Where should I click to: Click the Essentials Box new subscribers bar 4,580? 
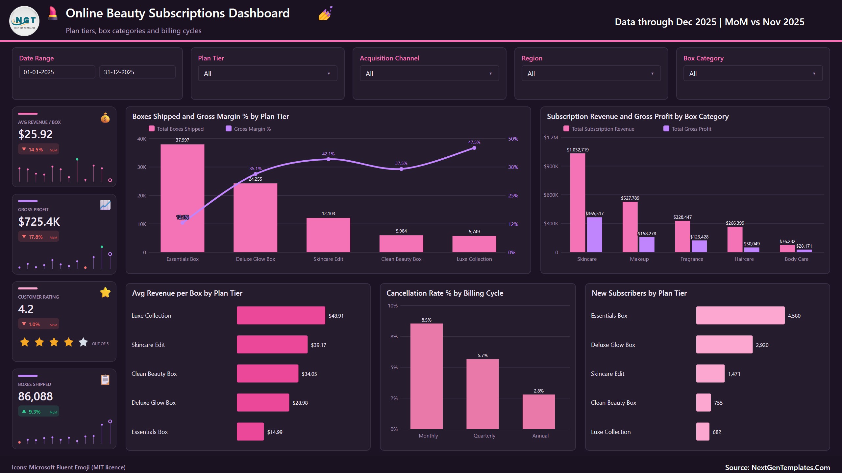point(740,315)
